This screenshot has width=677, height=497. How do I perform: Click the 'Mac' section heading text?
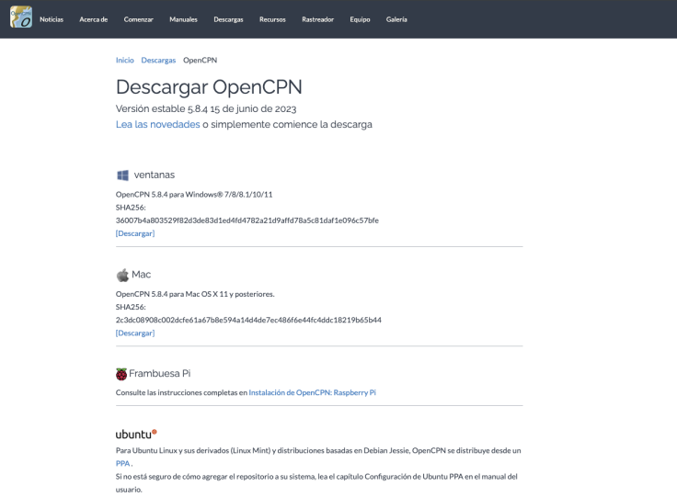coord(141,275)
